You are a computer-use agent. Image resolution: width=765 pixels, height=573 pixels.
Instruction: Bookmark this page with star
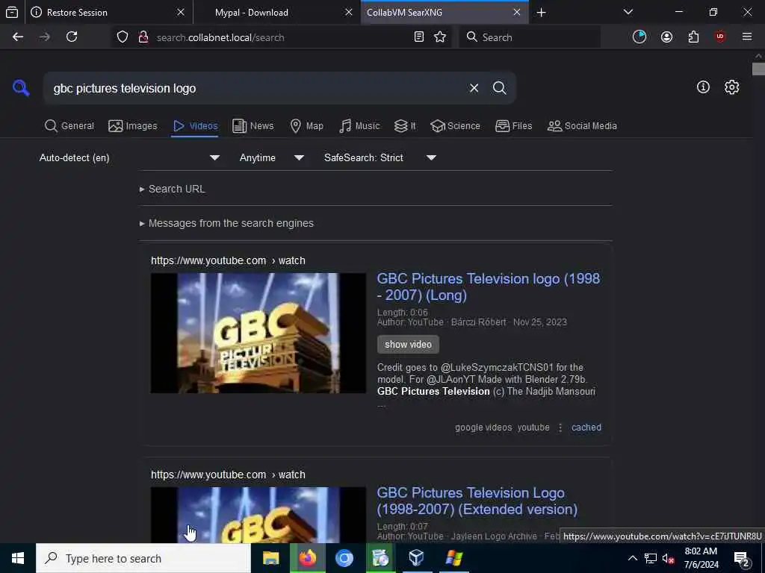click(439, 37)
